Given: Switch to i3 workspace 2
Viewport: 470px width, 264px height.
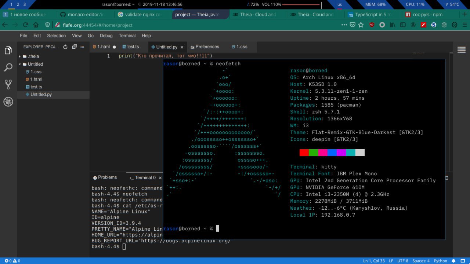Looking at the screenshot, I should 18,4.
